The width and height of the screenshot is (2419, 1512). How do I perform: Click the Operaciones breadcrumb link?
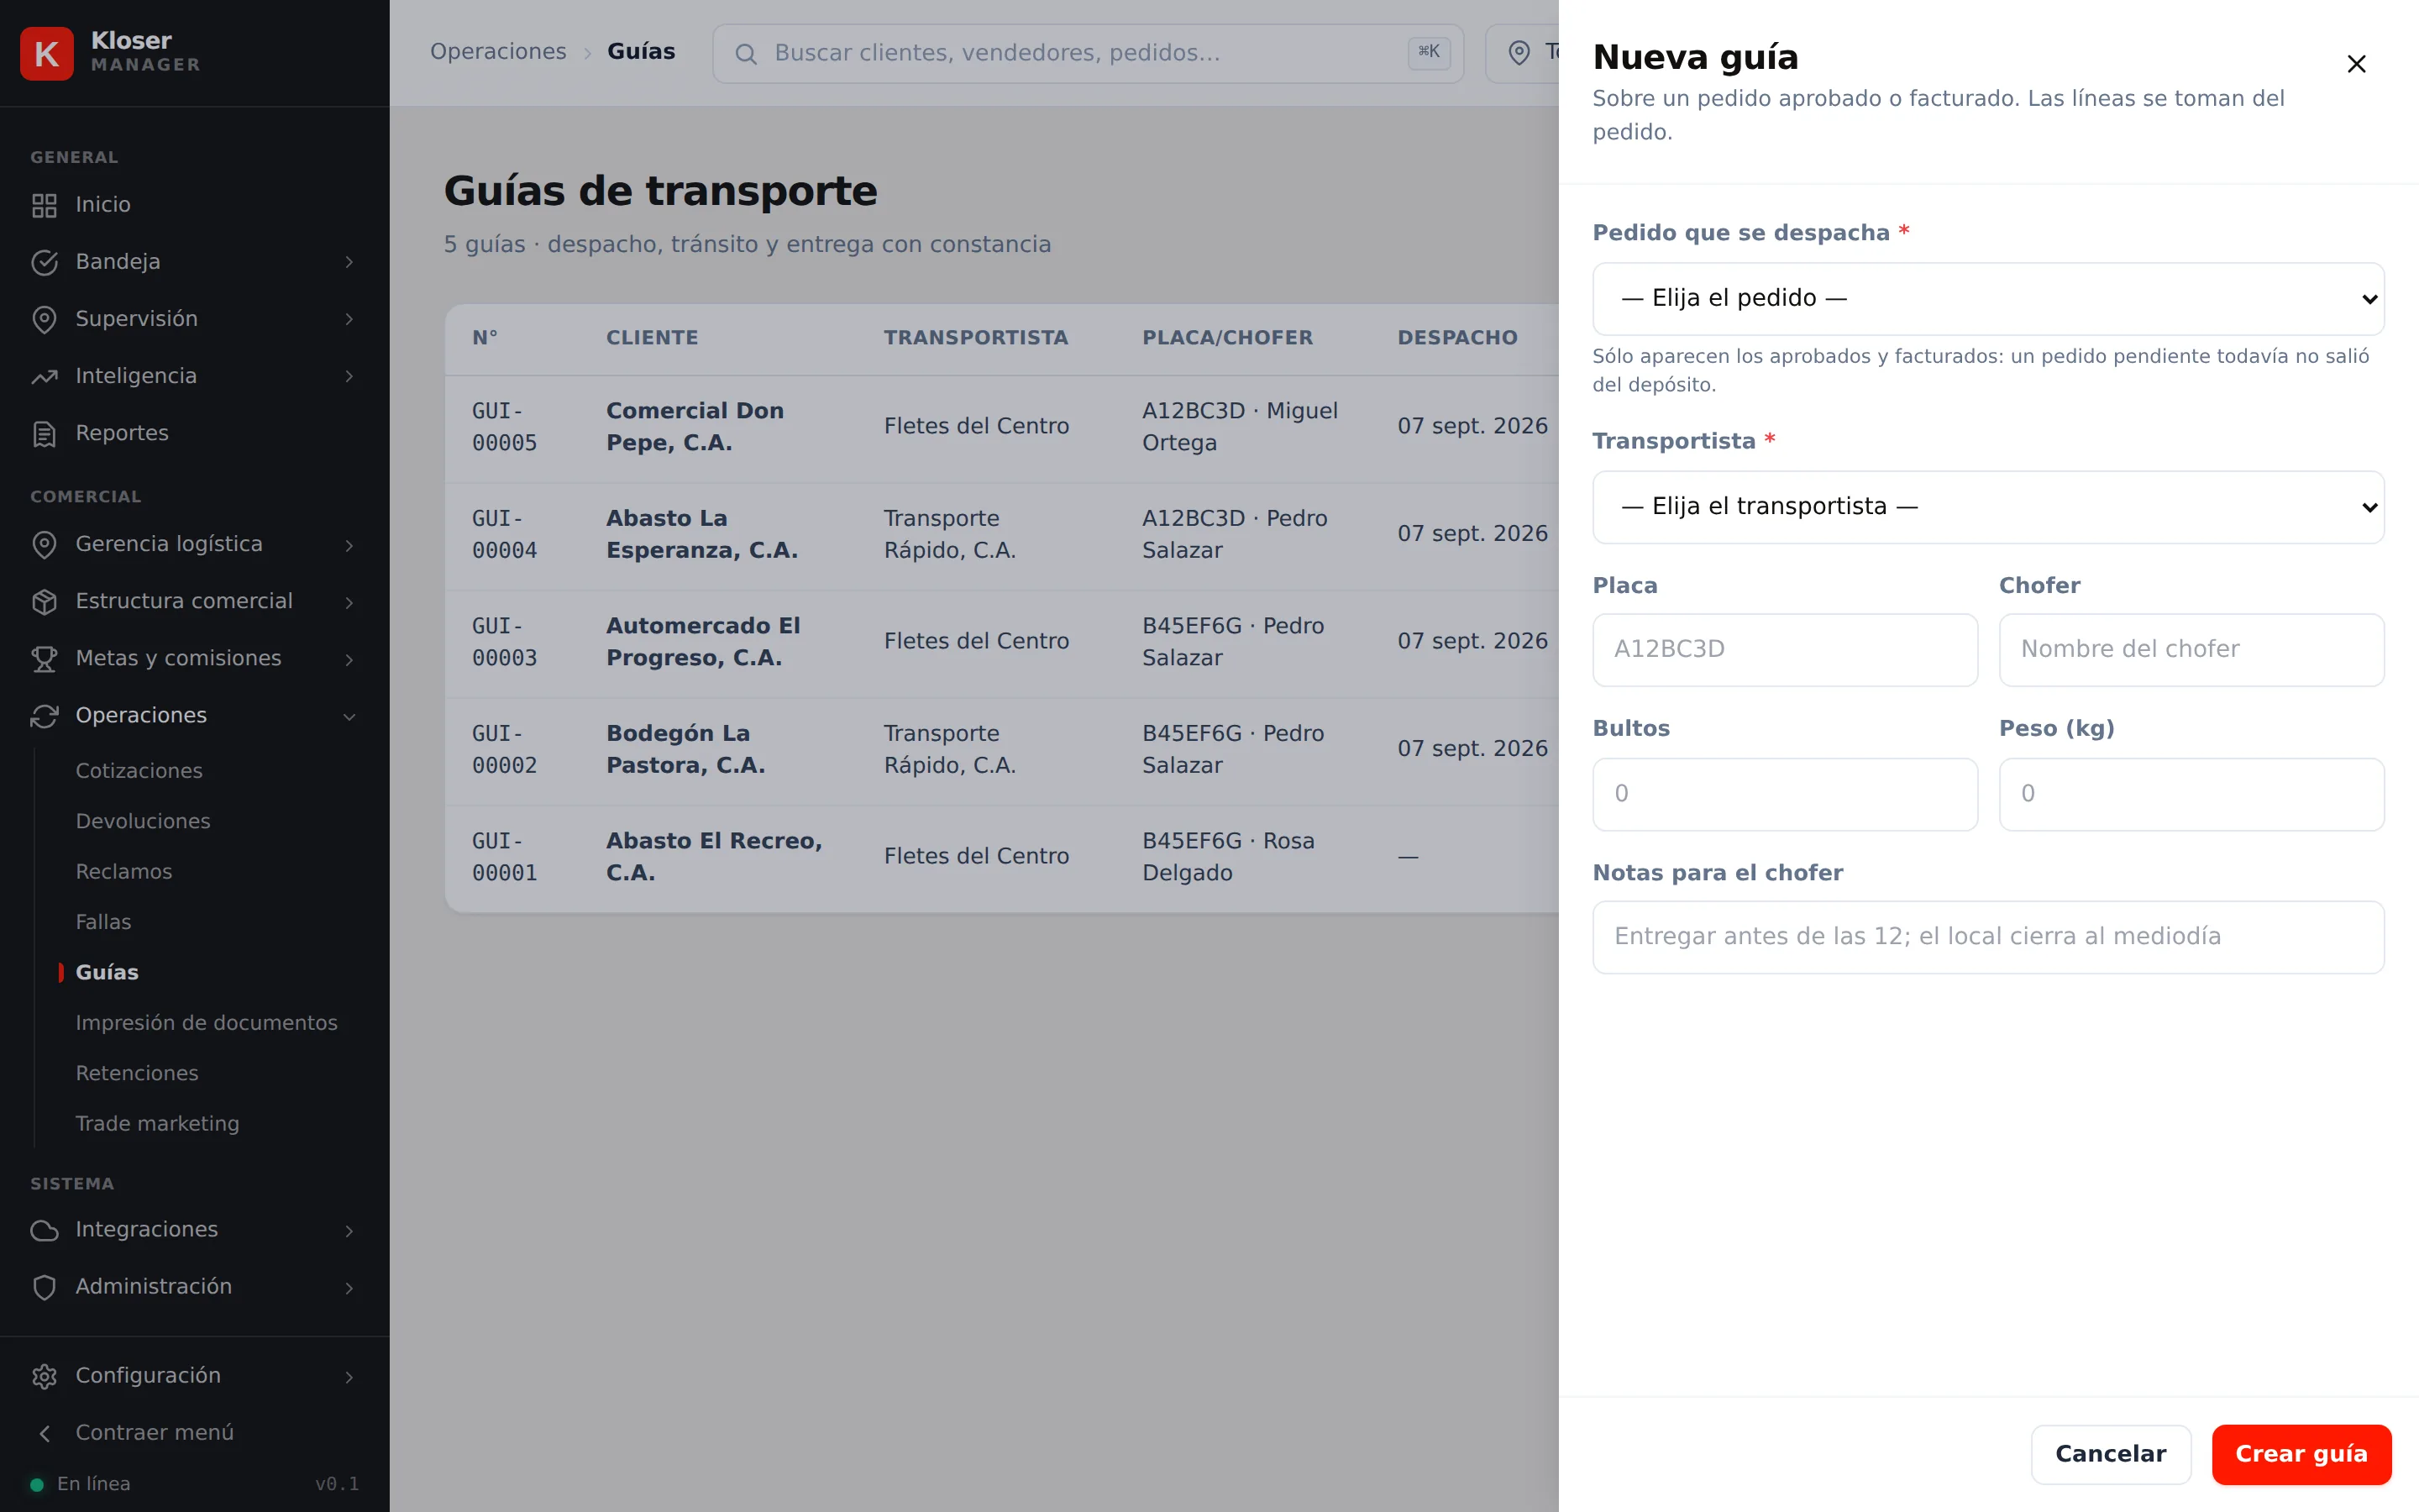(x=498, y=52)
